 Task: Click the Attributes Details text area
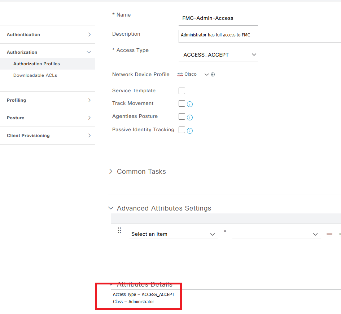(x=226, y=301)
